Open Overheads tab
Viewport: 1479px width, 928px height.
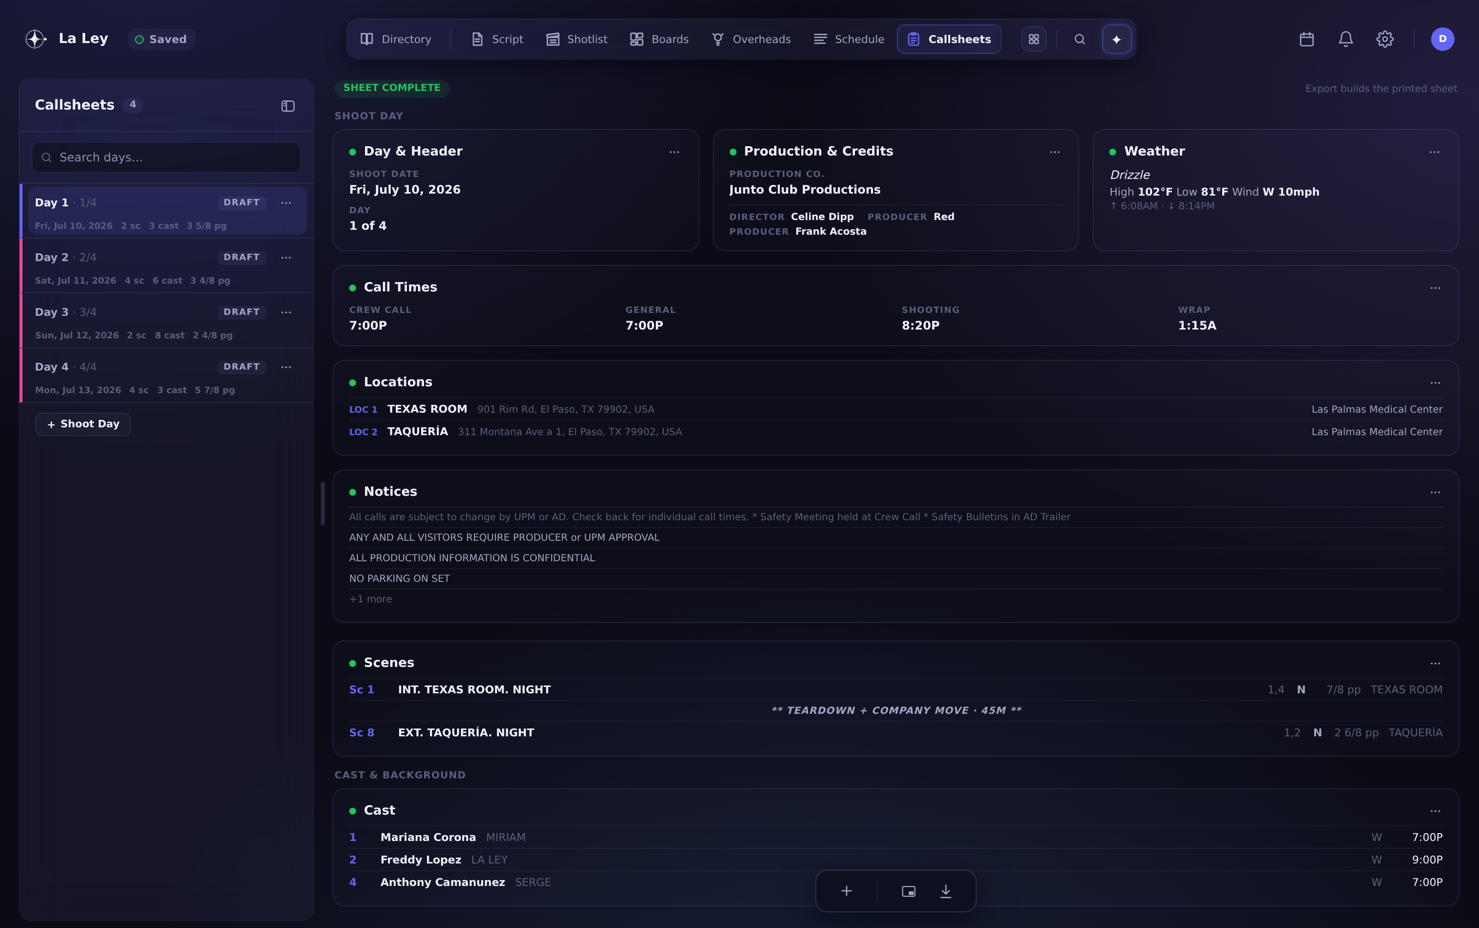tap(751, 39)
